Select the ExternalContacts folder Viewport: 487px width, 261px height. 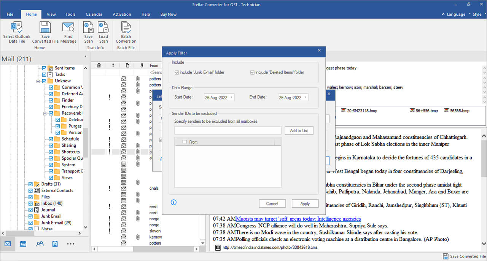[57, 191]
